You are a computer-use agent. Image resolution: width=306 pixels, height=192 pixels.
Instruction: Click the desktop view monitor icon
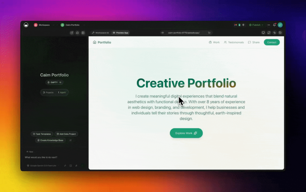point(263,33)
